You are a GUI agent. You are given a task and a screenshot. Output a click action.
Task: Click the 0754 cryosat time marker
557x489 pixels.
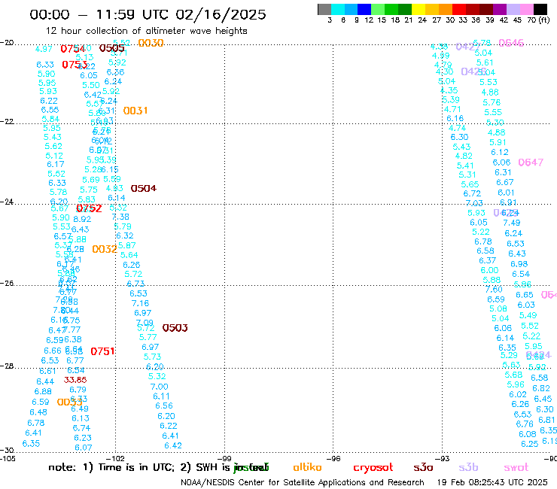pyautogui.click(x=73, y=49)
